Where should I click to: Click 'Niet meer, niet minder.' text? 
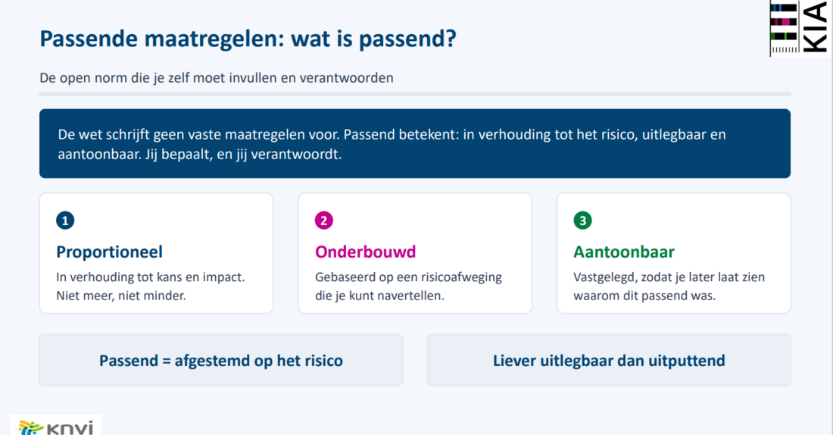(x=121, y=296)
